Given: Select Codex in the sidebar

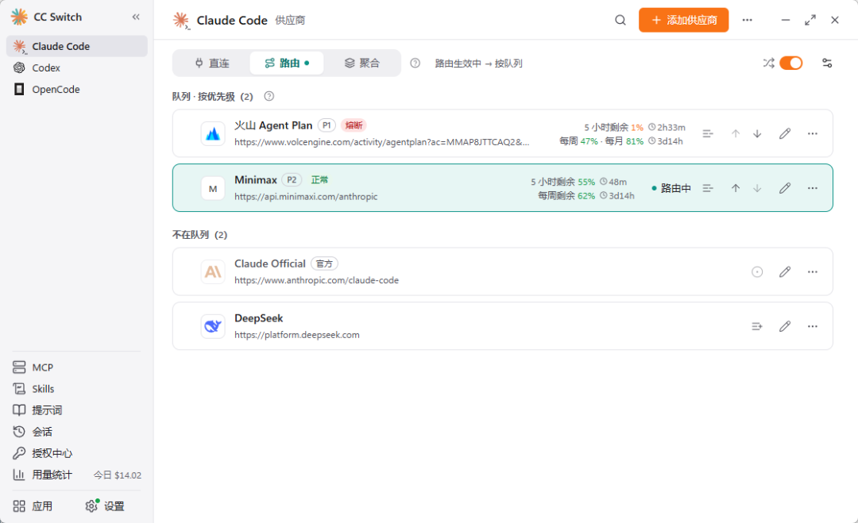Looking at the screenshot, I should pyautogui.click(x=77, y=67).
